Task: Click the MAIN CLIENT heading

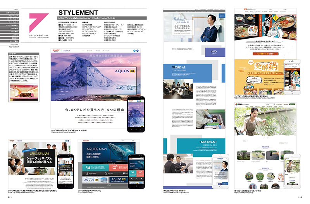Action: [x=110, y=22]
